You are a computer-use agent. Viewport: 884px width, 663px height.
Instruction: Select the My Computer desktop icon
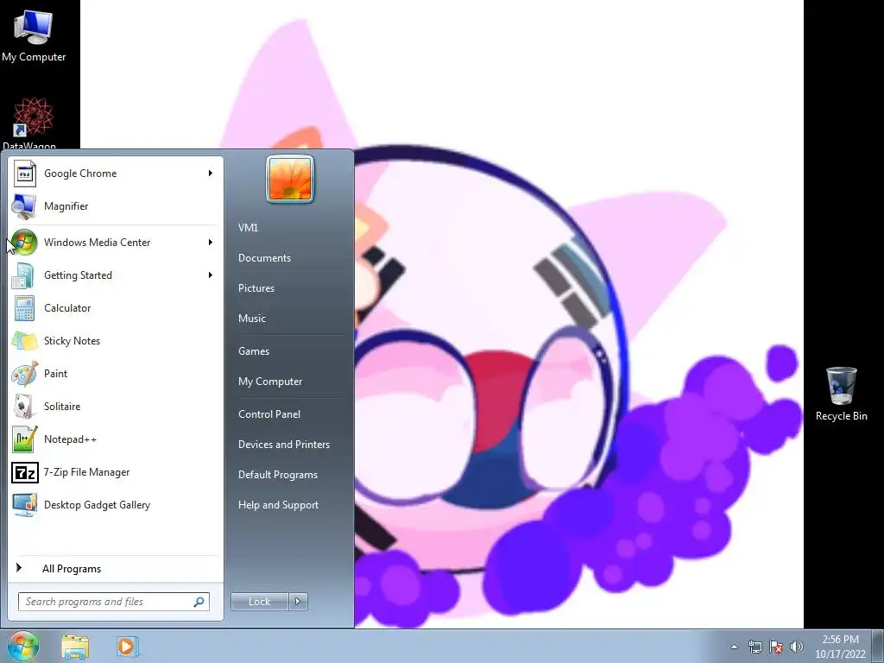(34, 35)
